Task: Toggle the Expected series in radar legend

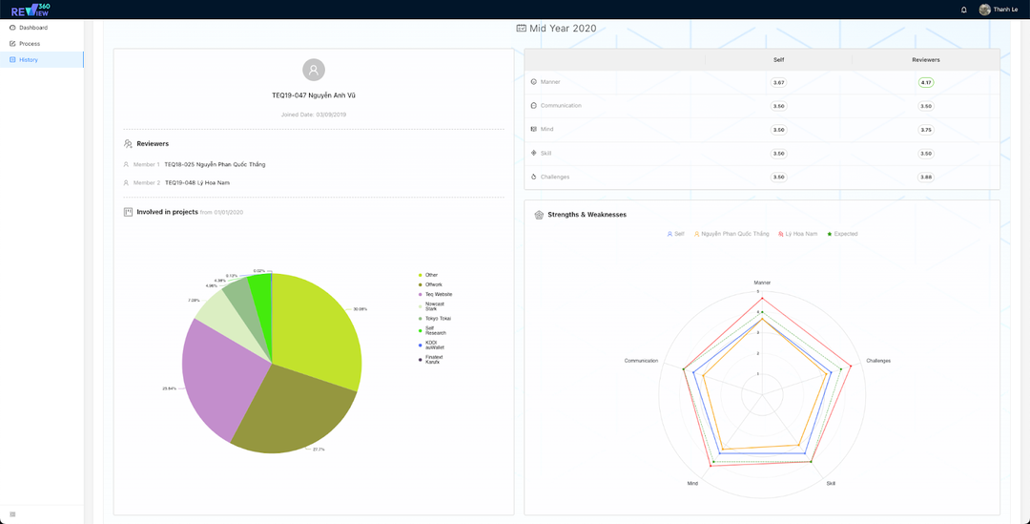Action: click(843, 234)
